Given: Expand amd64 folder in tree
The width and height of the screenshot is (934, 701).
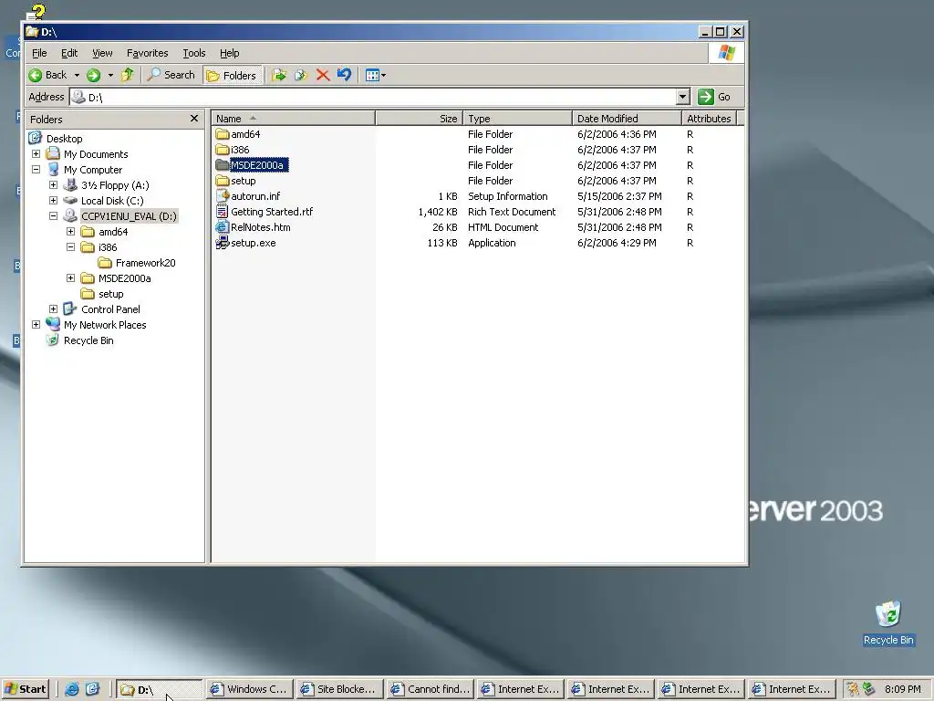Looking at the screenshot, I should coord(70,231).
